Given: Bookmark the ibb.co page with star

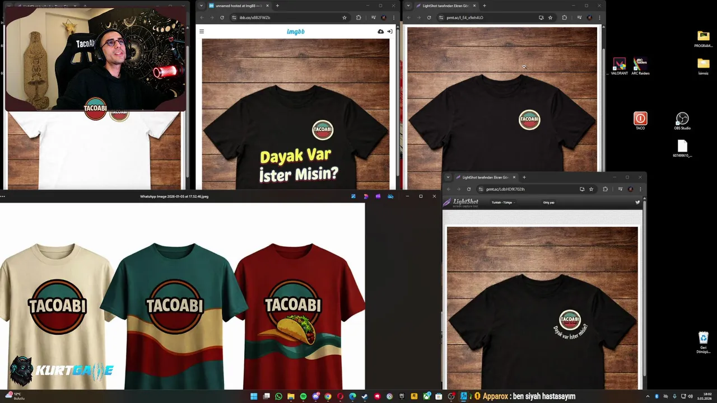Looking at the screenshot, I should tap(344, 17).
